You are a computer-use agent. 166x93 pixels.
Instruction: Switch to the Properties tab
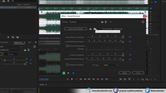coord(4,42)
